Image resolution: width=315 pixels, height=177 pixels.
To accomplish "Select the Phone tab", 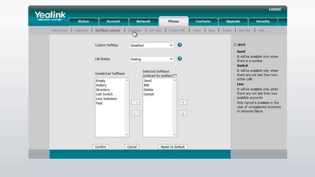I will pyautogui.click(x=174, y=21).
